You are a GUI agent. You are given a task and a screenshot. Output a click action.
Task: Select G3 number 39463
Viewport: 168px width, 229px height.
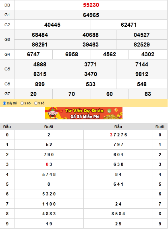point(91,45)
